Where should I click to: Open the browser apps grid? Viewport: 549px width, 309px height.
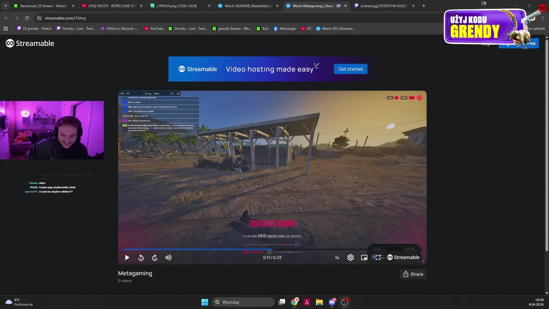point(6,29)
